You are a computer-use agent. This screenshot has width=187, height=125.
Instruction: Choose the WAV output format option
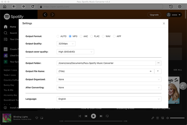pyautogui.click(x=103, y=36)
